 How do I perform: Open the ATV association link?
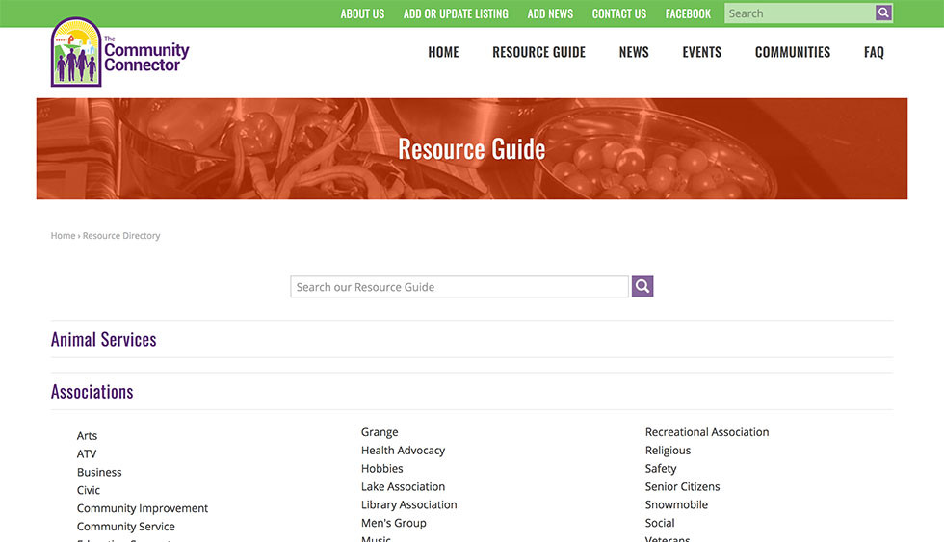pyautogui.click(x=86, y=453)
